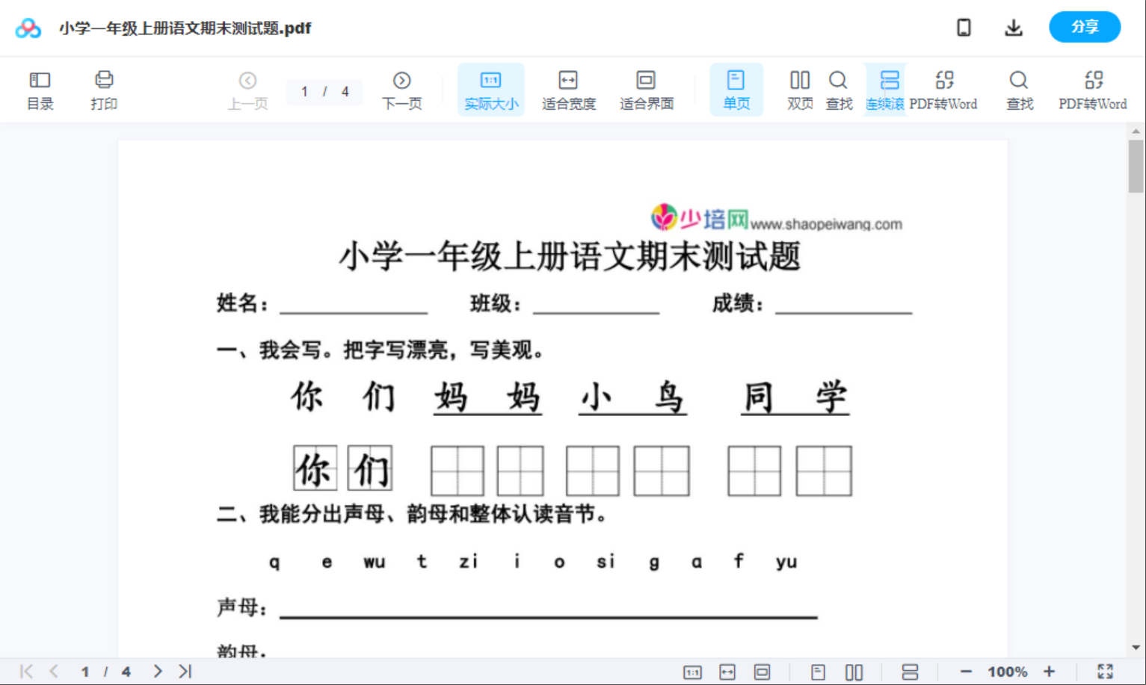Toggle 单页 single-page mode

pos(736,89)
